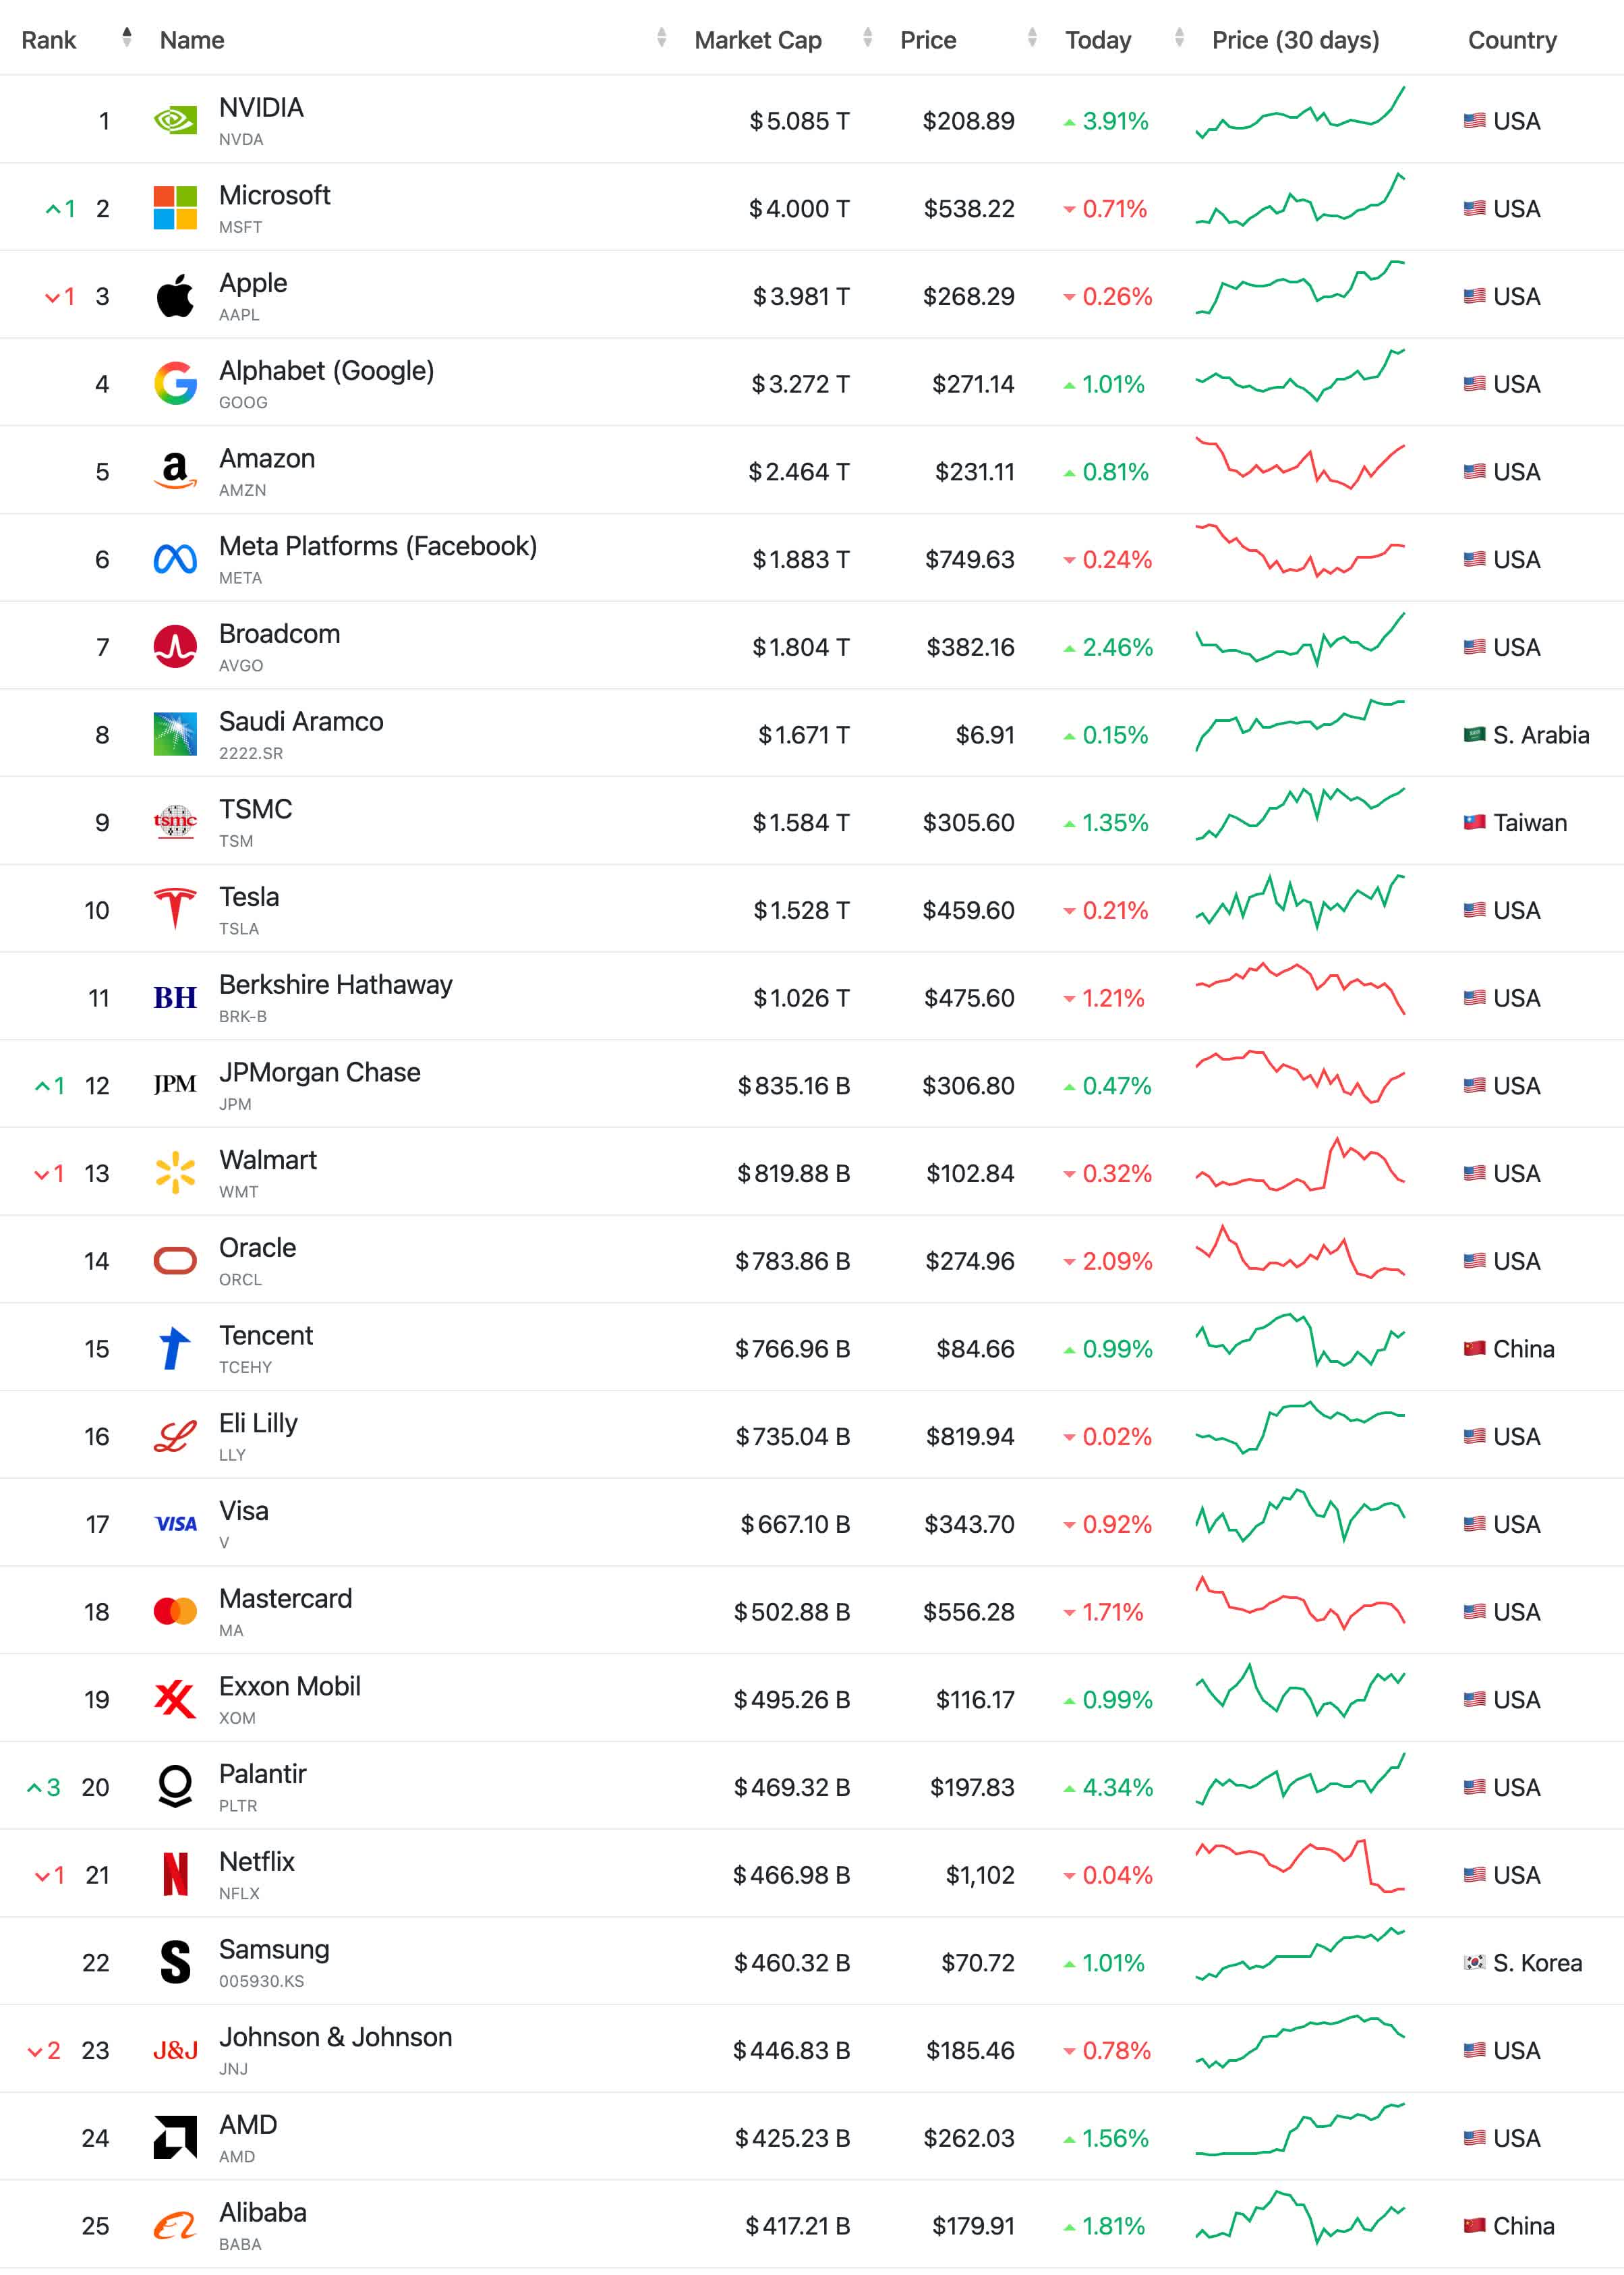Click the Walmart spark logo
1624x2275 pixels.
click(175, 1173)
